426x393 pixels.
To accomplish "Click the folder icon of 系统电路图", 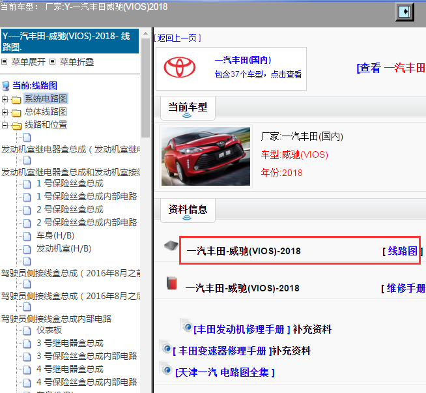I will (x=16, y=100).
